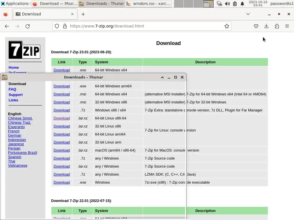The height and width of the screenshot is (220, 294).
Task: Download the tar.xz for 32-bit Linux arm
Action: [62, 143]
